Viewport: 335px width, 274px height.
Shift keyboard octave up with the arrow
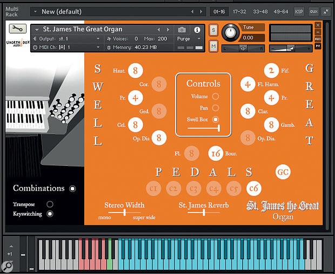point(11,246)
